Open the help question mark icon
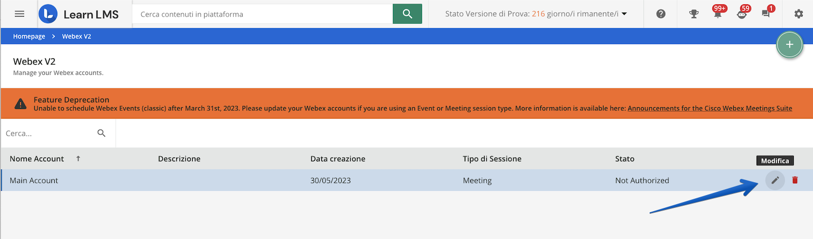Image resolution: width=813 pixels, height=239 pixels. [661, 14]
